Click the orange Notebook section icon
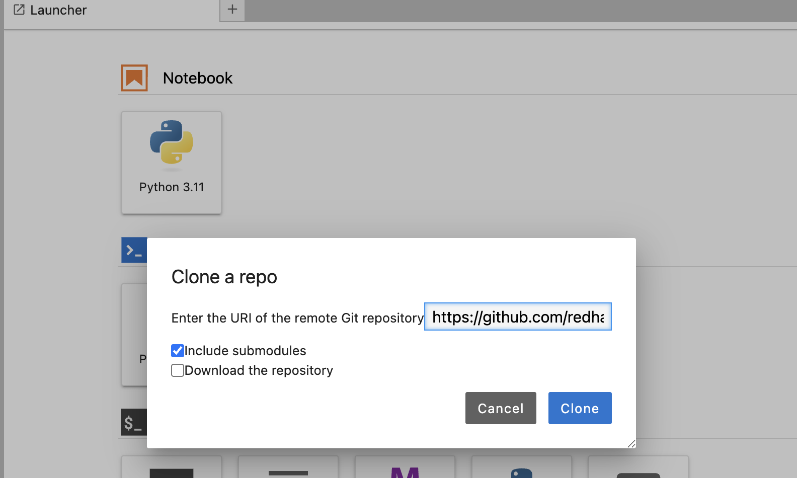Screen dimensions: 797x478 (134, 78)
